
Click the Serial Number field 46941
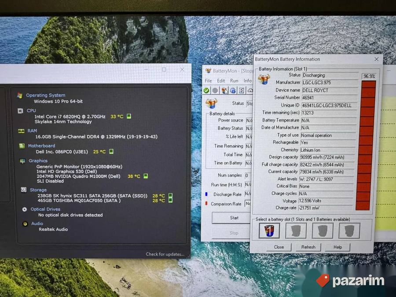coord(329,98)
